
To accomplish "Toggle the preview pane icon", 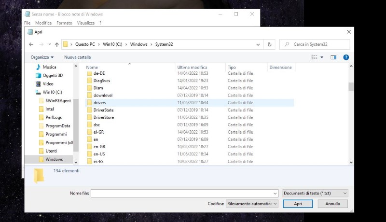I will click(333, 57).
